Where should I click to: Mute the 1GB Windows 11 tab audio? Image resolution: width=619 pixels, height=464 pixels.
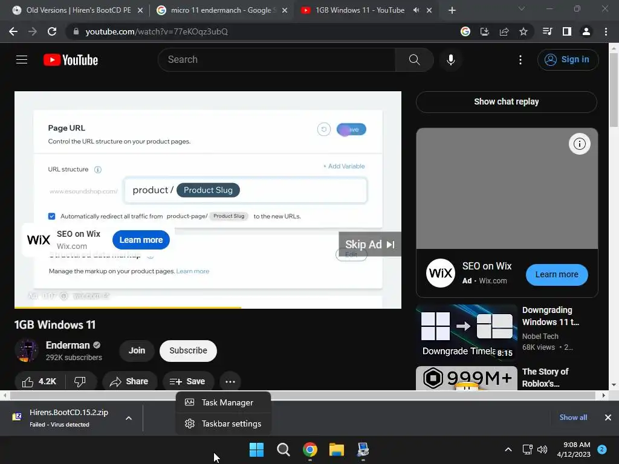click(x=416, y=10)
